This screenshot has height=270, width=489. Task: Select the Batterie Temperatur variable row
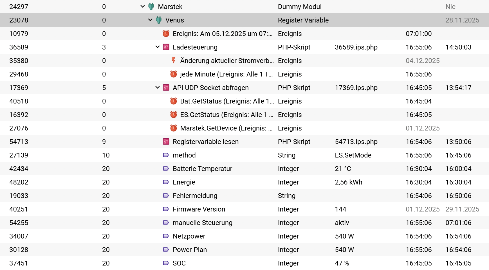[x=202, y=169]
